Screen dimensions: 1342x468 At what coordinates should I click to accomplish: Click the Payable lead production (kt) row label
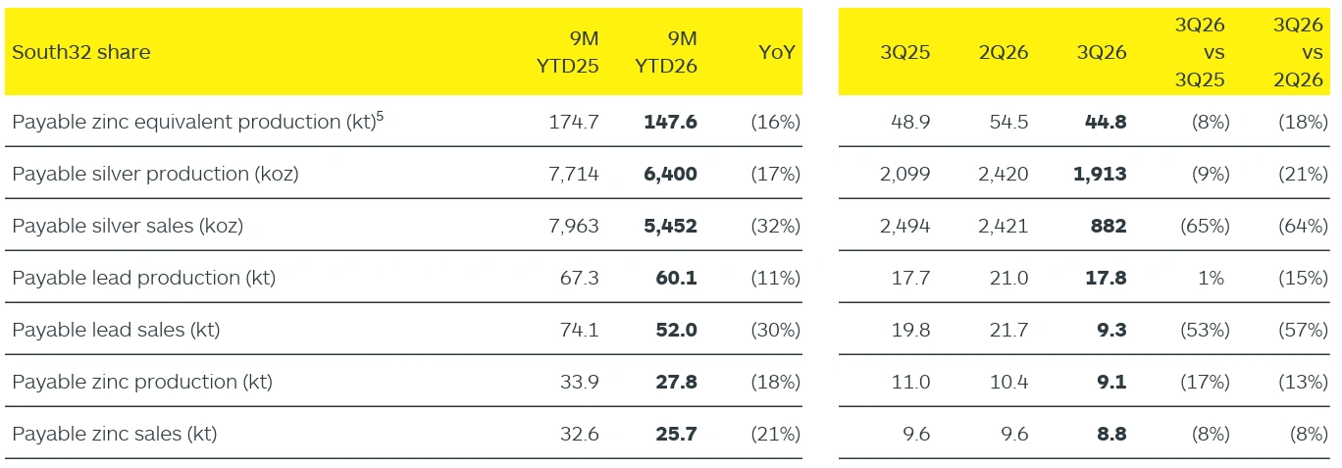(x=143, y=278)
